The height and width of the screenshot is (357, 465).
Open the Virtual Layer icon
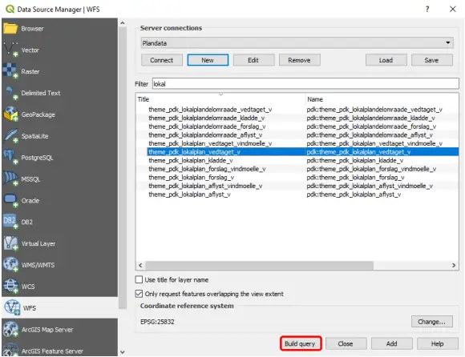tap(10, 243)
